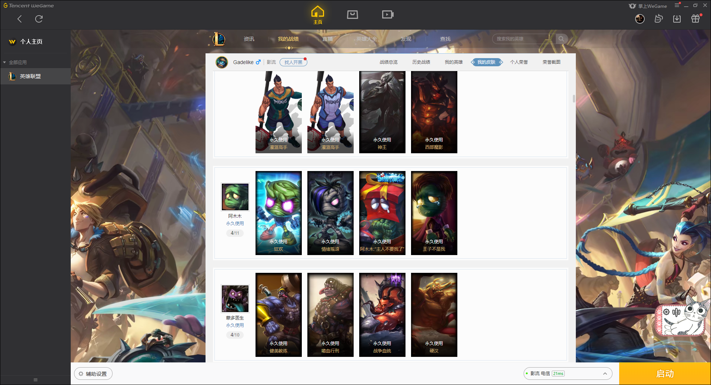Click the 启动 launch button
The height and width of the screenshot is (385, 711).
pyautogui.click(x=665, y=374)
